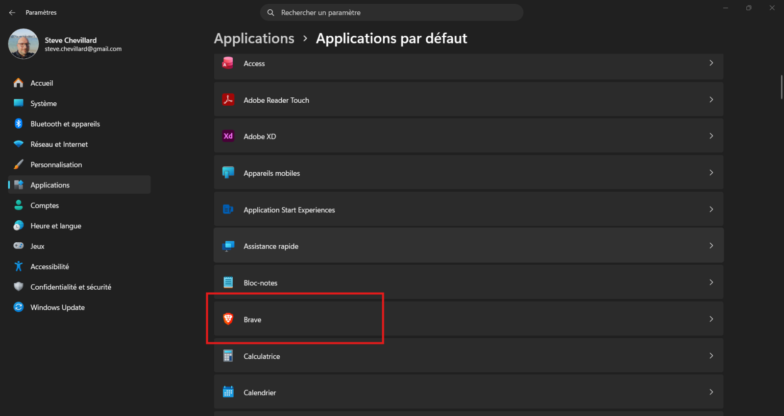Click the Calendrier calendar icon
784x416 pixels.
pos(228,392)
